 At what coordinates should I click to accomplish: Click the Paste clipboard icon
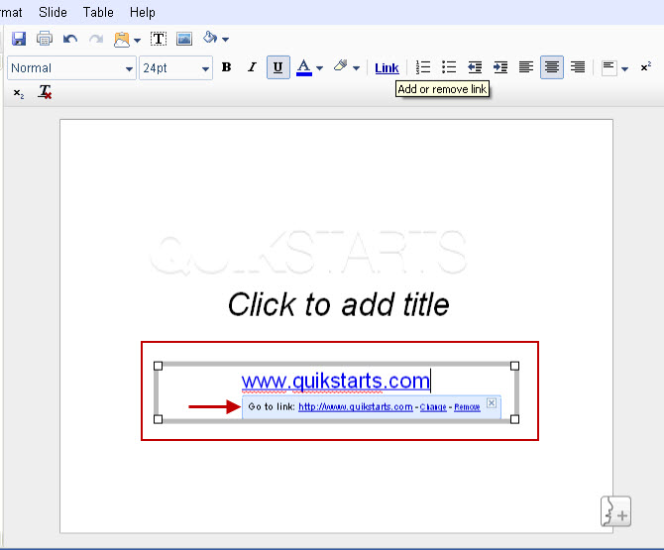coord(122,40)
